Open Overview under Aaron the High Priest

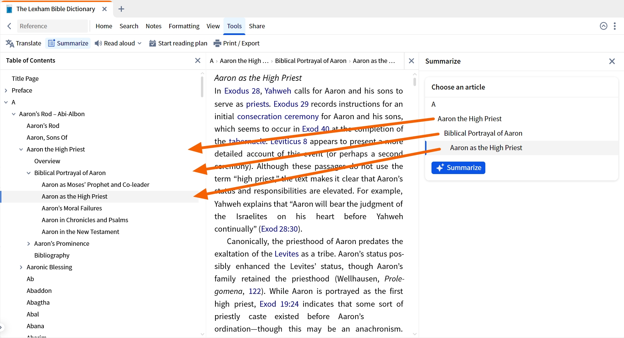coord(47,161)
